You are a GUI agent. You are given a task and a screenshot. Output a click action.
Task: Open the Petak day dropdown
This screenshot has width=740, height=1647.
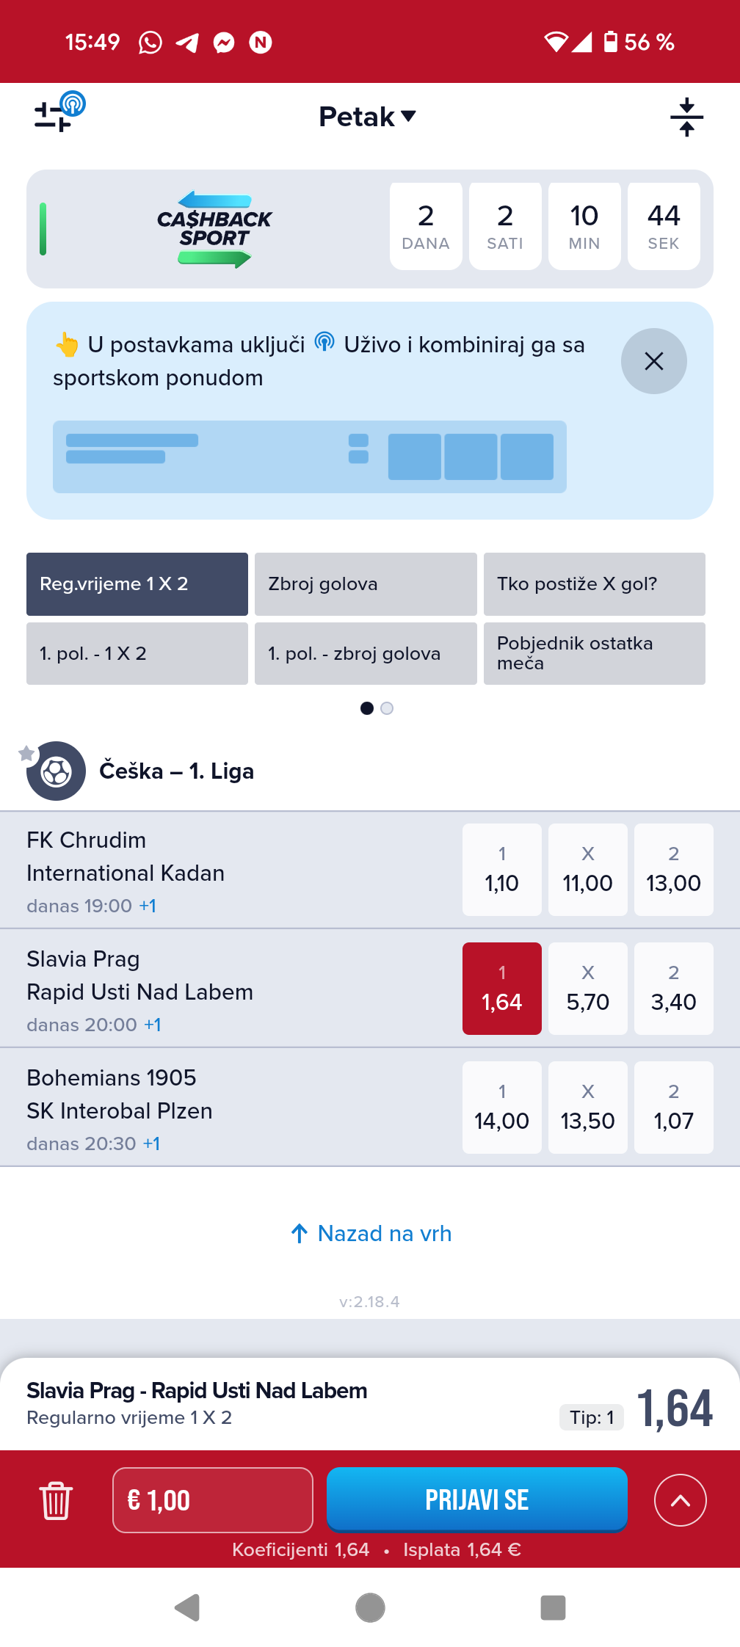pos(368,117)
